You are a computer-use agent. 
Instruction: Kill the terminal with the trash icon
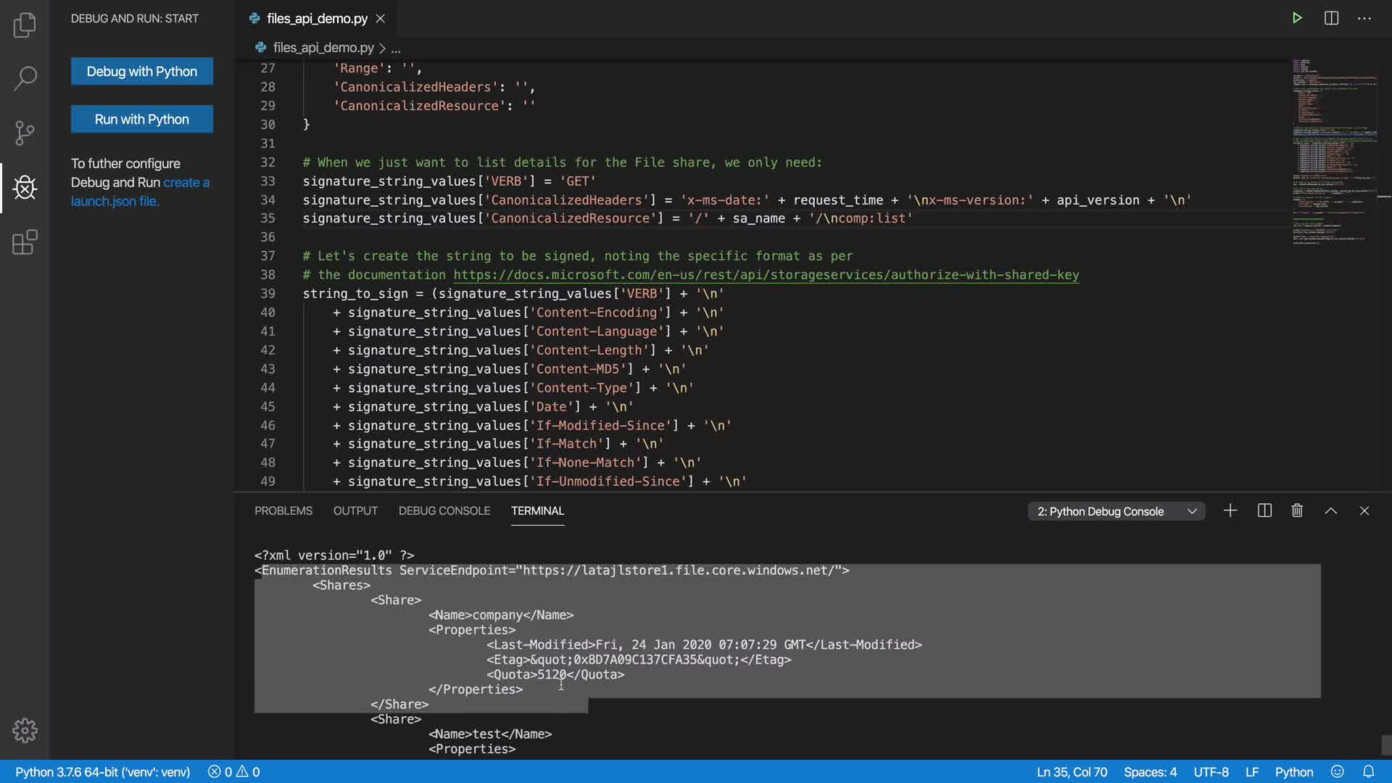(x=1297, y=511)
